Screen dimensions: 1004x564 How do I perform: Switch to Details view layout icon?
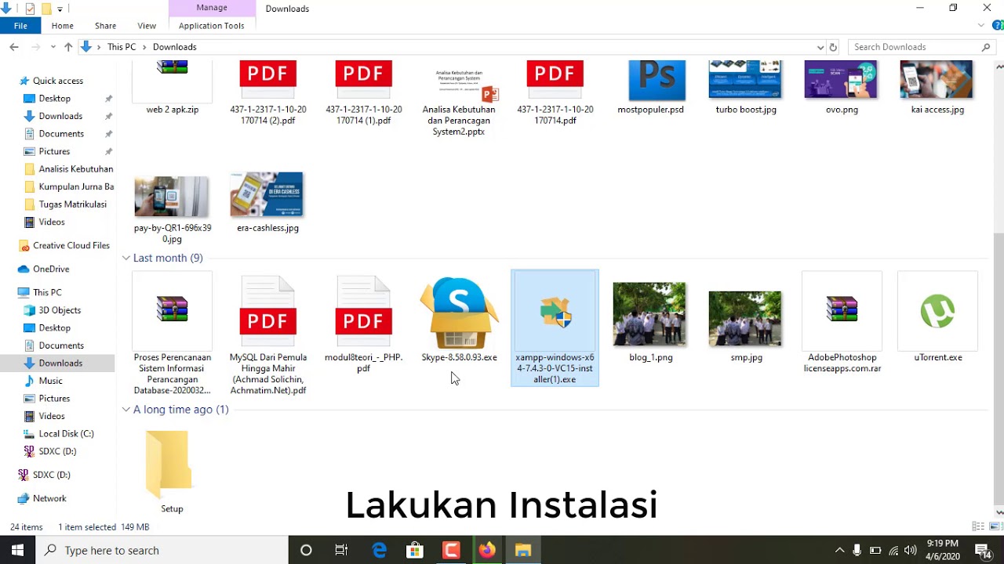pos(978,526)
